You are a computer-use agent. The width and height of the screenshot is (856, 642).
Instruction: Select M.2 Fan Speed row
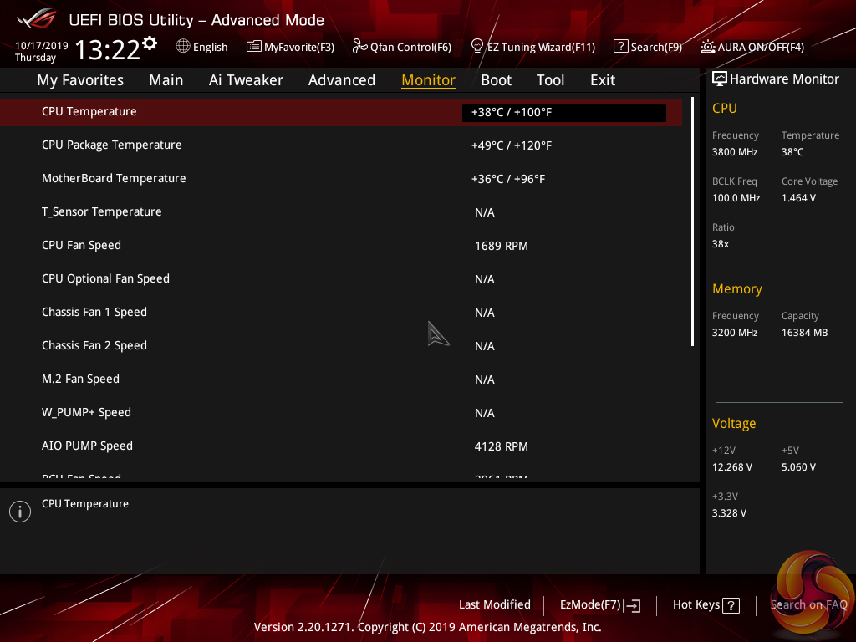(x=341, y=379)
